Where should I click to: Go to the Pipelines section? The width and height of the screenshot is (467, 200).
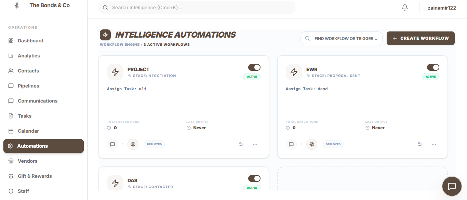(x=28, y=86)
